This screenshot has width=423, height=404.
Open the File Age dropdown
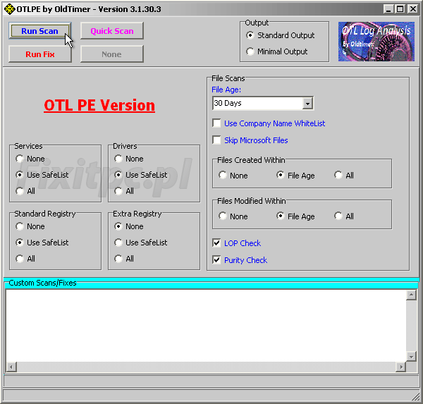307,103
